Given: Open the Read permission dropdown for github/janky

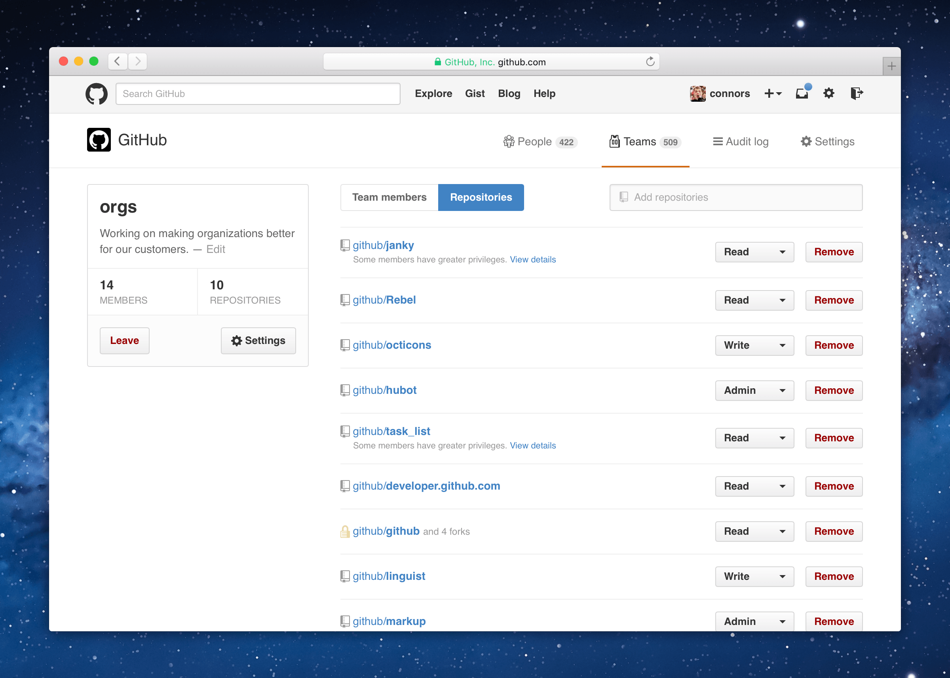Looking at the screenshot, I should (754, 252).
